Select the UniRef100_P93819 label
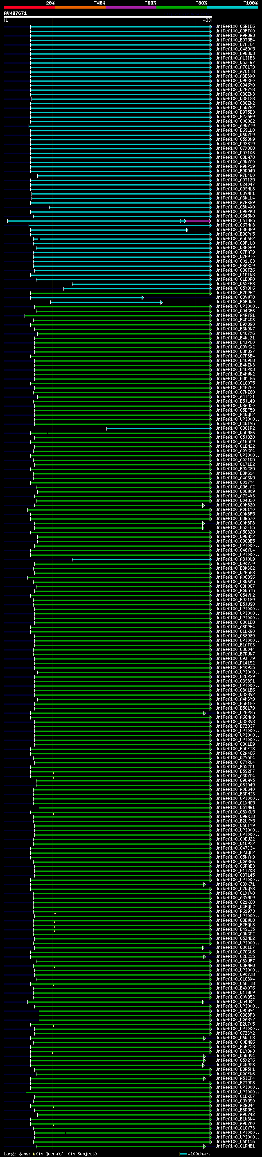 pos(235,144)
